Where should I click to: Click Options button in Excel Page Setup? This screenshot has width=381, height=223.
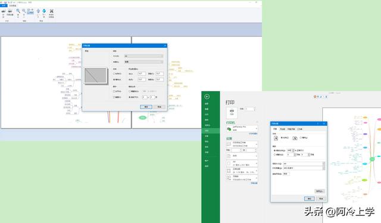319,191
